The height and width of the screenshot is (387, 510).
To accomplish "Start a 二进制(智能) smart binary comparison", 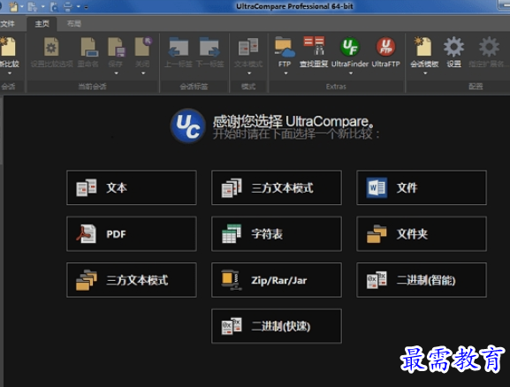I will [422, 280].
